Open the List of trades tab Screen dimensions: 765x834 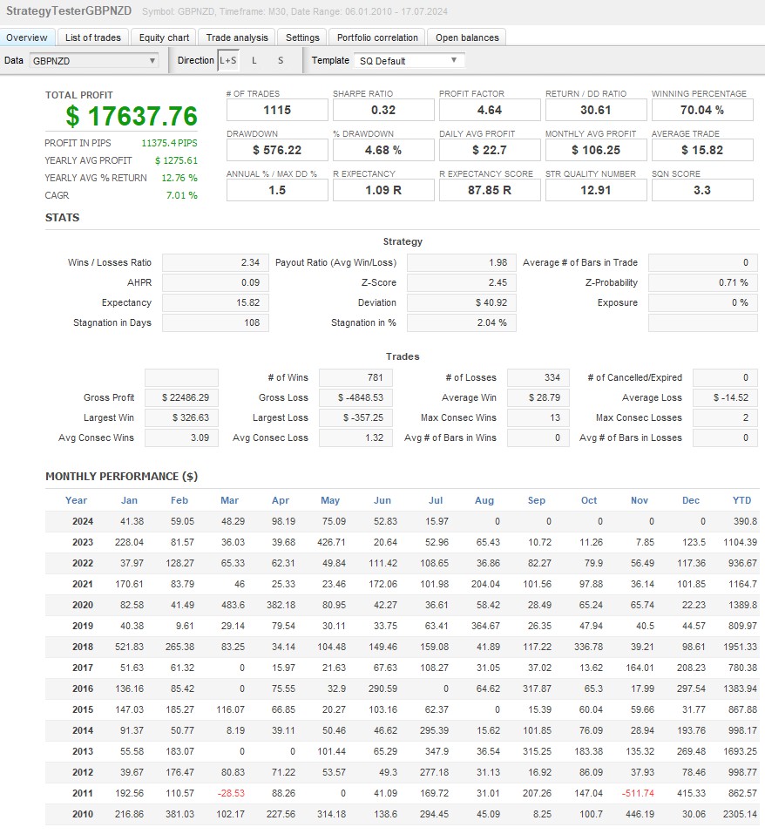tap(93, 37)
